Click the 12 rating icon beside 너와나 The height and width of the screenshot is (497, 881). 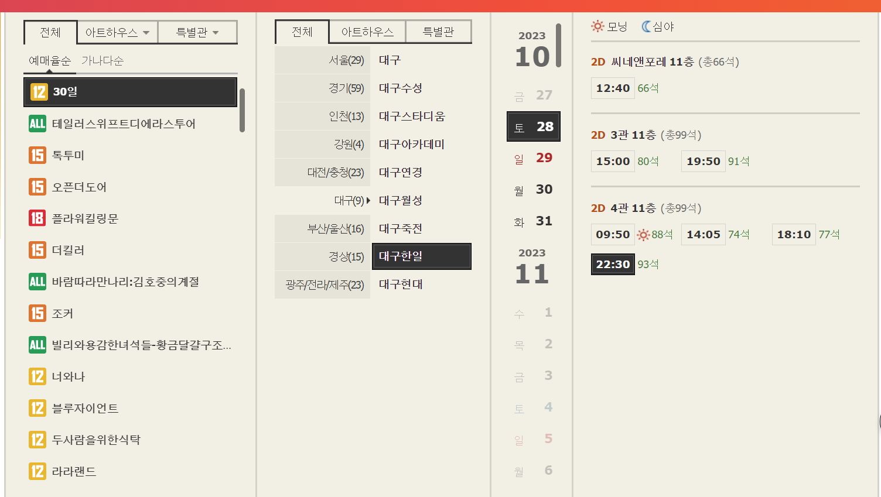click(37, 376)
